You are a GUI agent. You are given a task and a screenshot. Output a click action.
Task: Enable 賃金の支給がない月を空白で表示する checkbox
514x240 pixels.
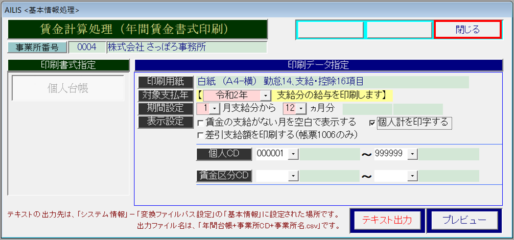pos(200,123)
